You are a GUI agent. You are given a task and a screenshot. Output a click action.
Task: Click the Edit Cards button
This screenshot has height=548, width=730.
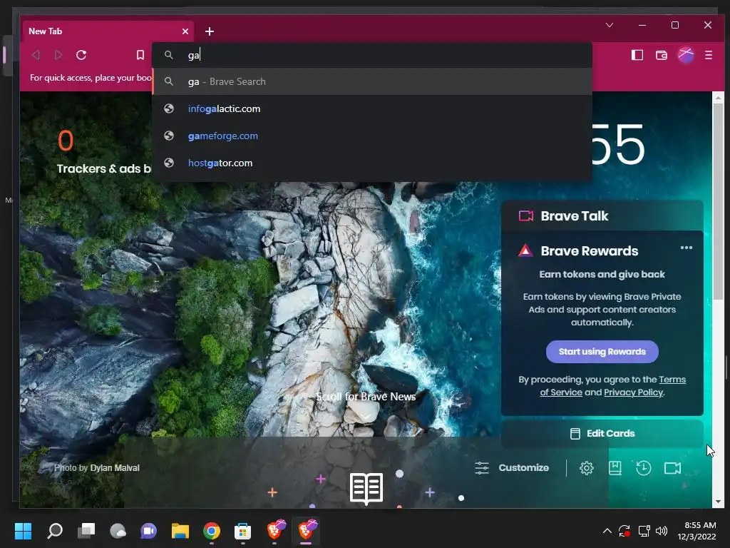click(602, 433)
